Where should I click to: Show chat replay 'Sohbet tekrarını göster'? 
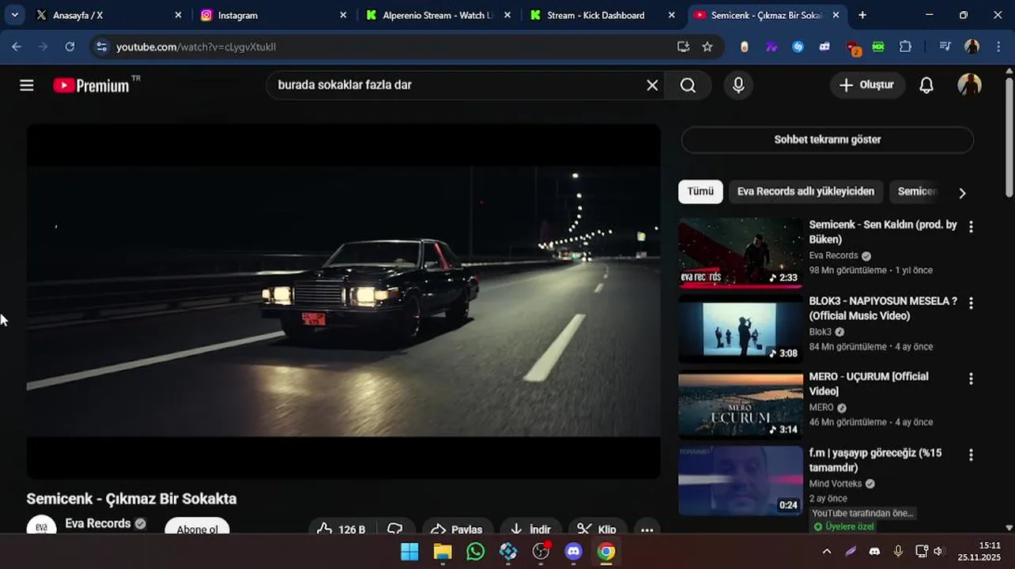[827, 140]
